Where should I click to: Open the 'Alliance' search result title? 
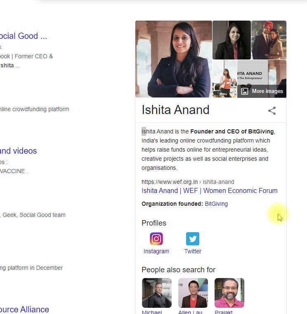24,309
